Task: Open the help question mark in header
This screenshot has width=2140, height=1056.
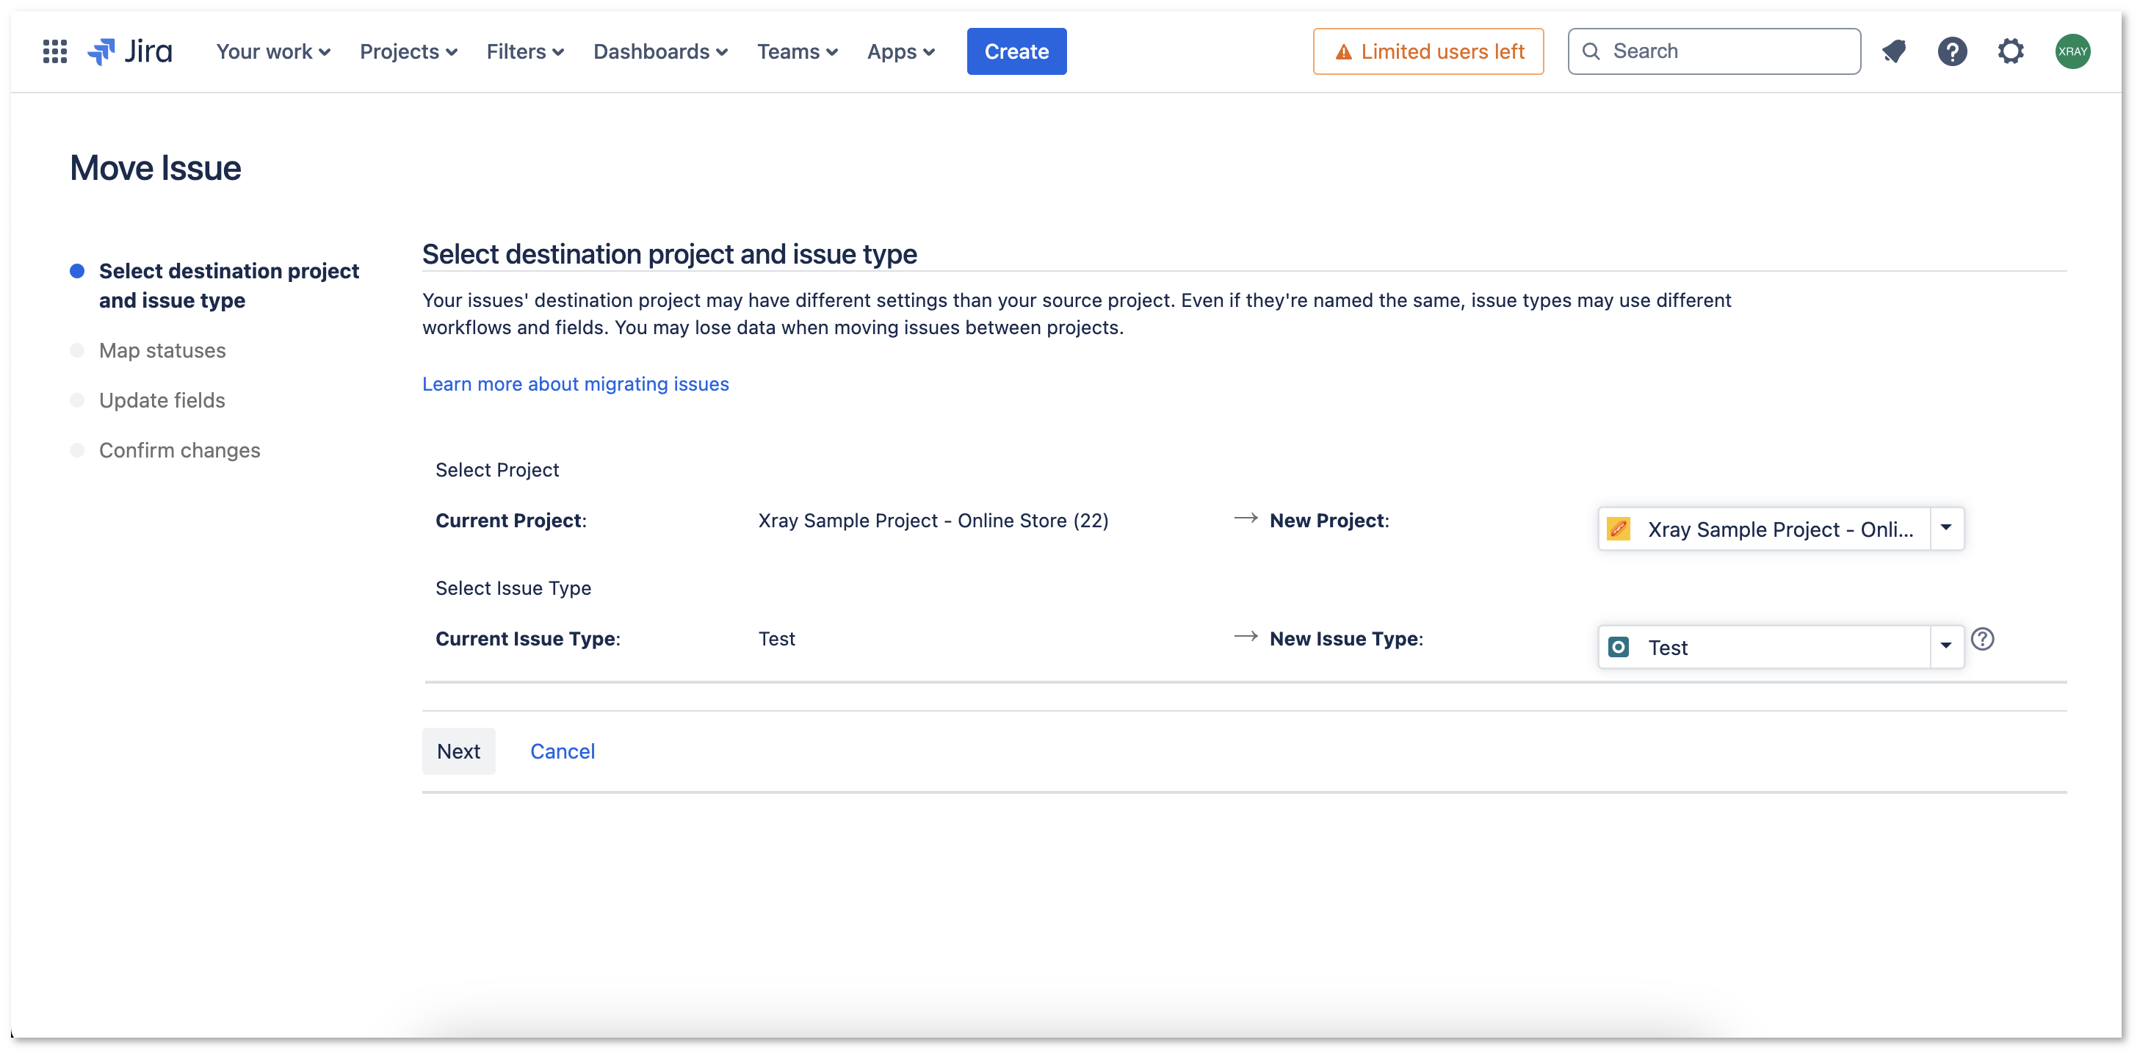Action: pyautogui.click(x=1952, y=51)
